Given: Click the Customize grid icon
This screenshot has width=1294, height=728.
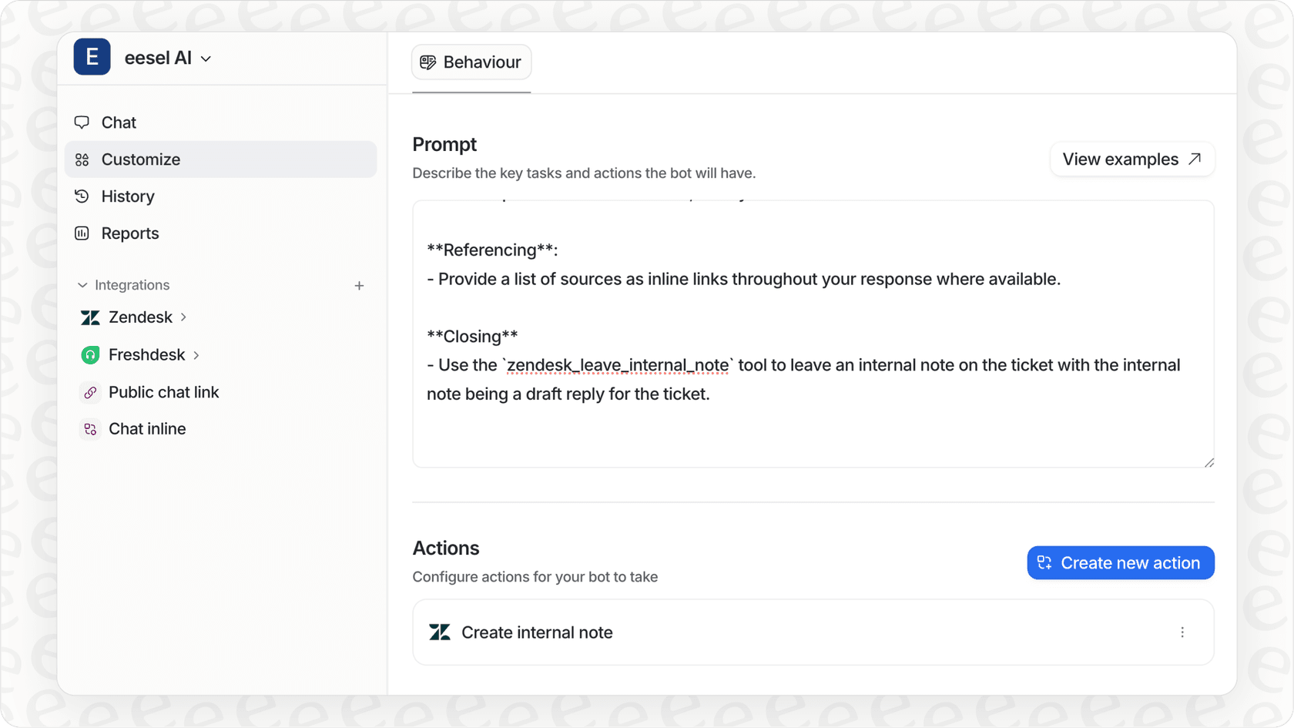Looking at the screenshot, I should pos(82,159).
